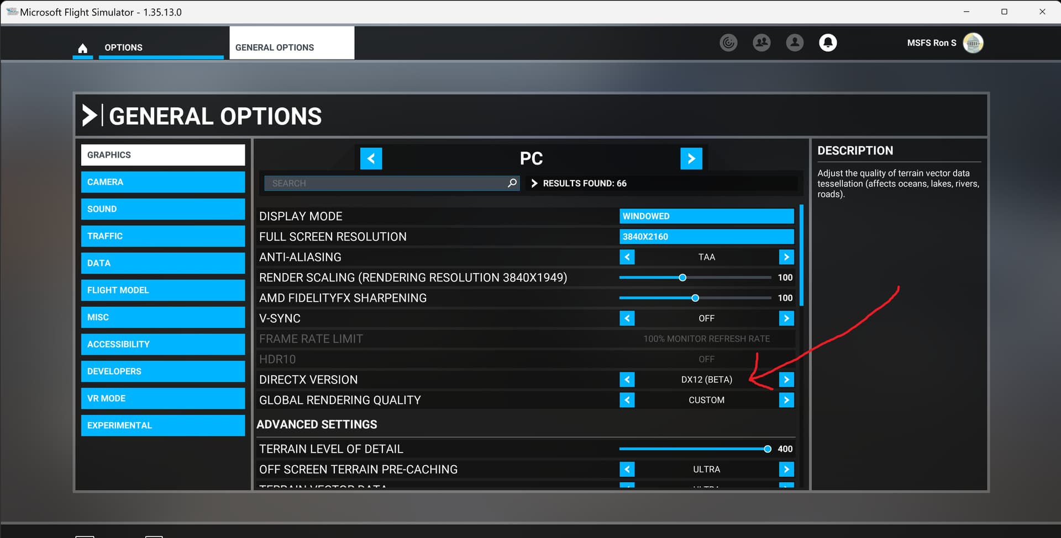This screenshot has width=1061, height=538.
Task: Click the CUSTOM value of Global Rendering Quality
Action: click(707, 400)
